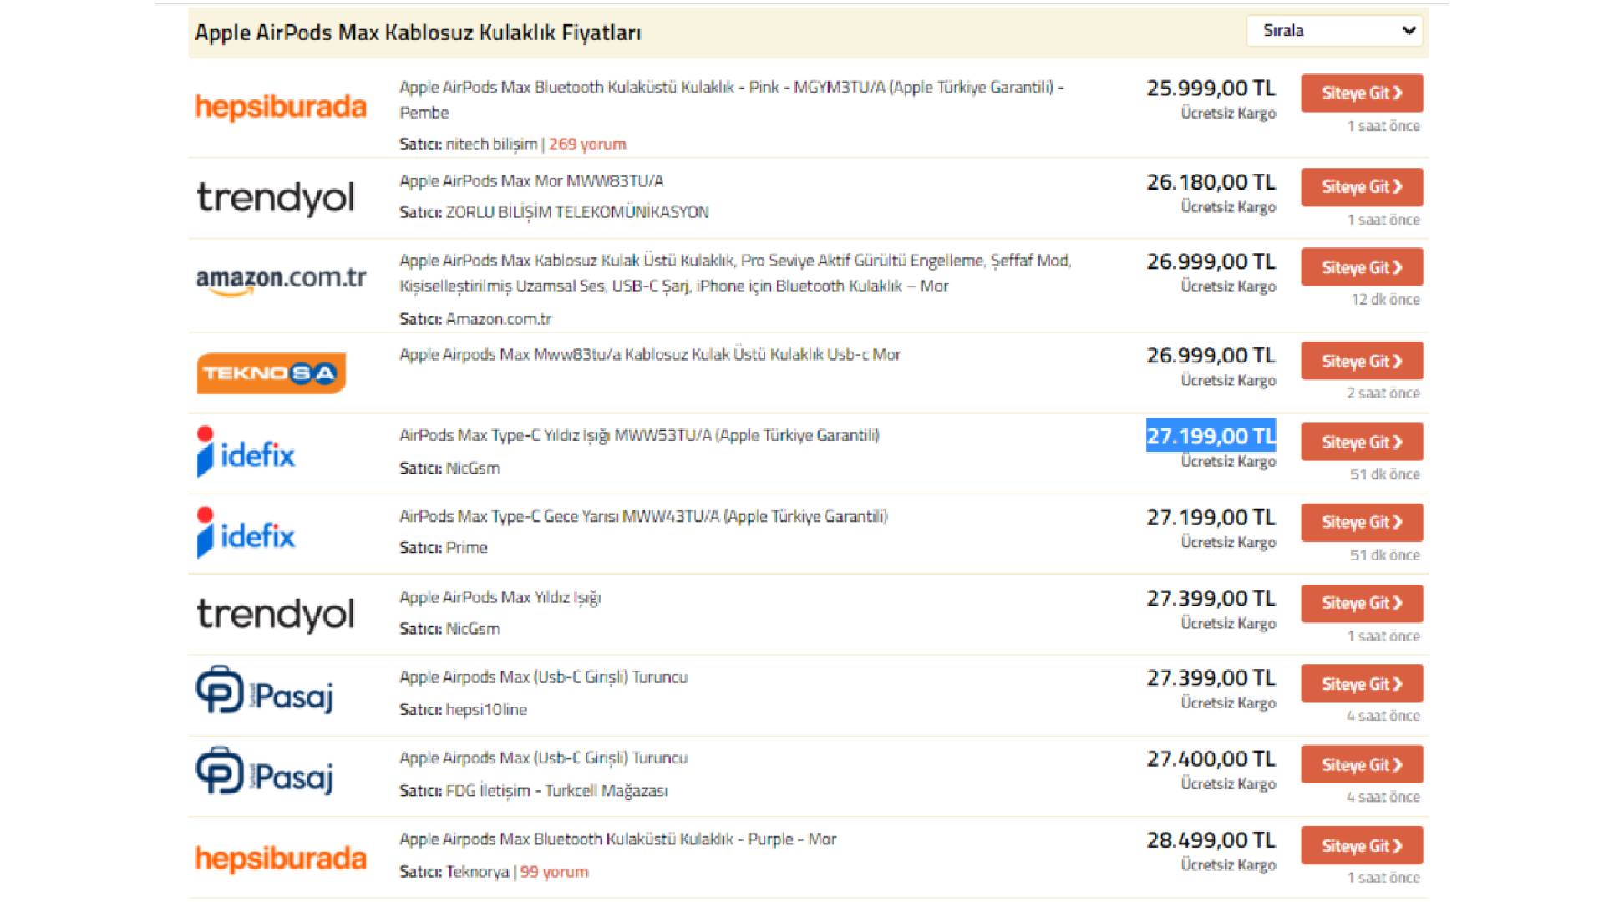Click Apple AirPods Max Kablosuz Kulaklık Fiyatları heading

click(x=418, y=33)
